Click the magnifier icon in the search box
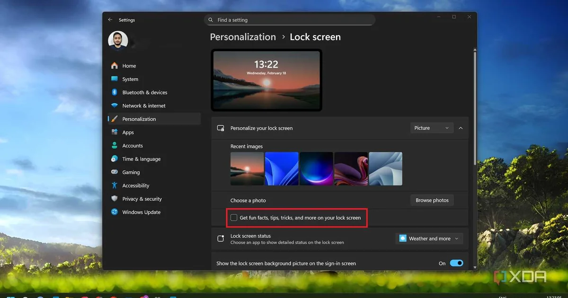The height and width of the screenshot is (298, 568). pos(210,20)
